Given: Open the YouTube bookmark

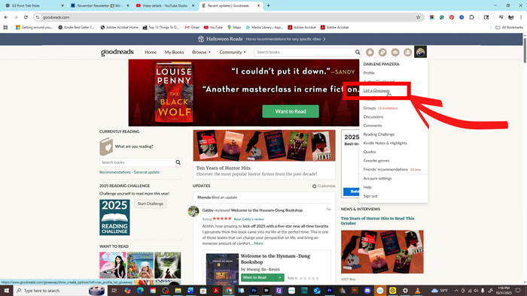Looking at the screenshot, I should 213,28.
